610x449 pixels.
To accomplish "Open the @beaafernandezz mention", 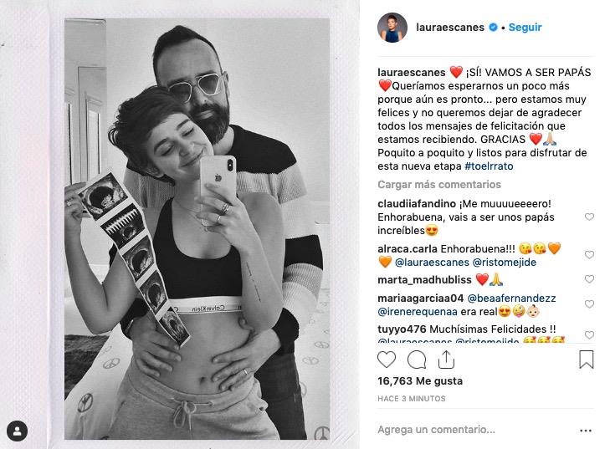I will click(x=511, y=298).
